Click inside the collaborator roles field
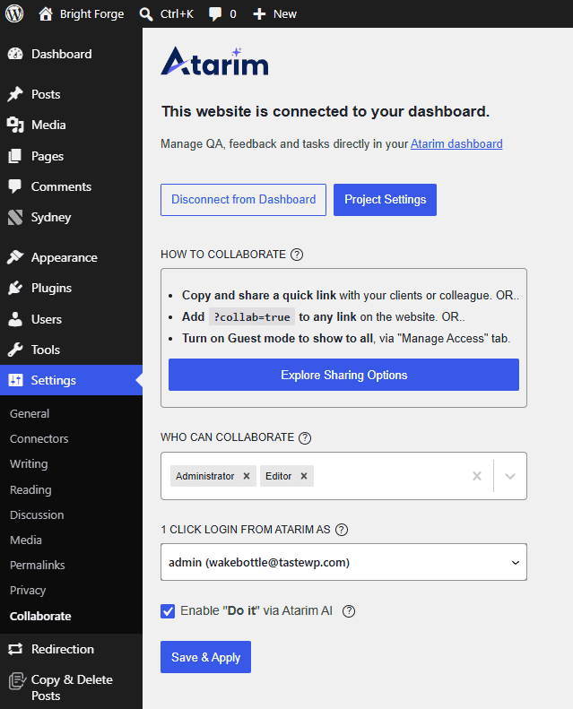This screenshot has height=709, width=573. point(343,476)
